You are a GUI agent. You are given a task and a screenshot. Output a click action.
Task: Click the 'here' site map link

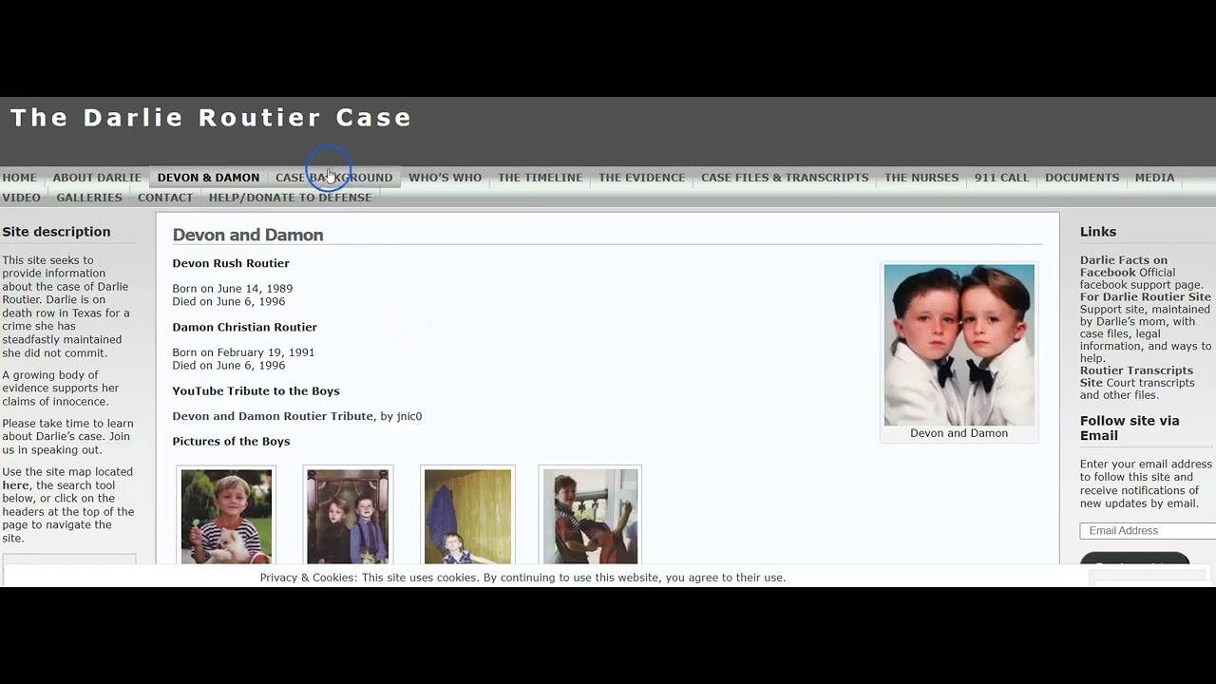15,485
